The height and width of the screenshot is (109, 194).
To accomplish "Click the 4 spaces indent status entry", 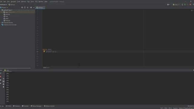I will (175, 108).
